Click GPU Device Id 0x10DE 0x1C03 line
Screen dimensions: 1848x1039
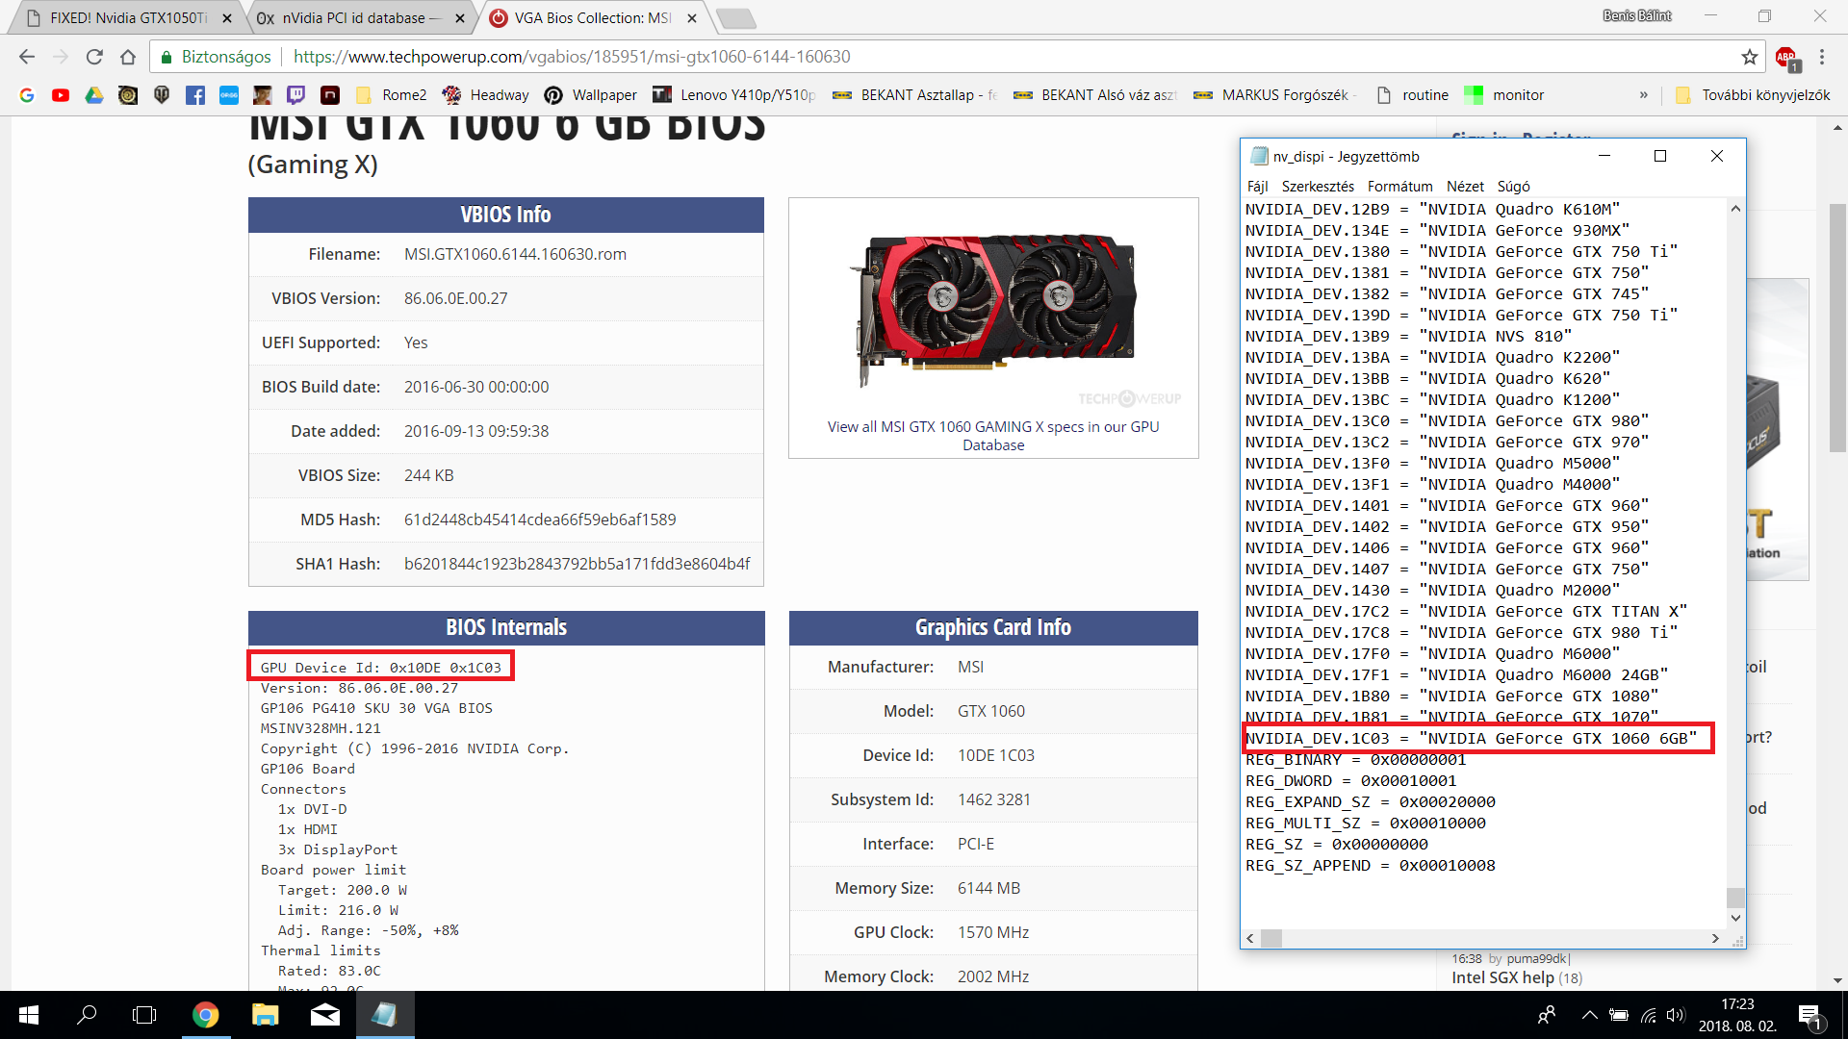pyautogui.click(x=381, y=668)
